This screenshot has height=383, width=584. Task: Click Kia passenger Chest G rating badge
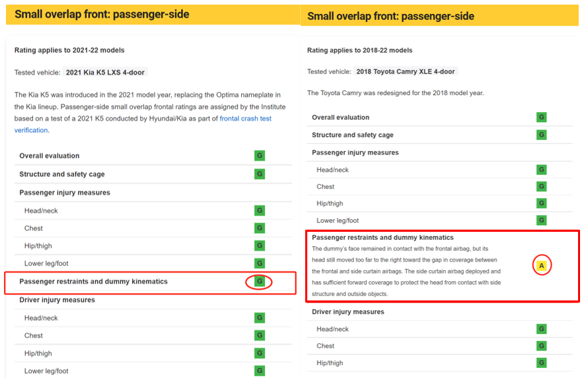(x=260, y=228)
